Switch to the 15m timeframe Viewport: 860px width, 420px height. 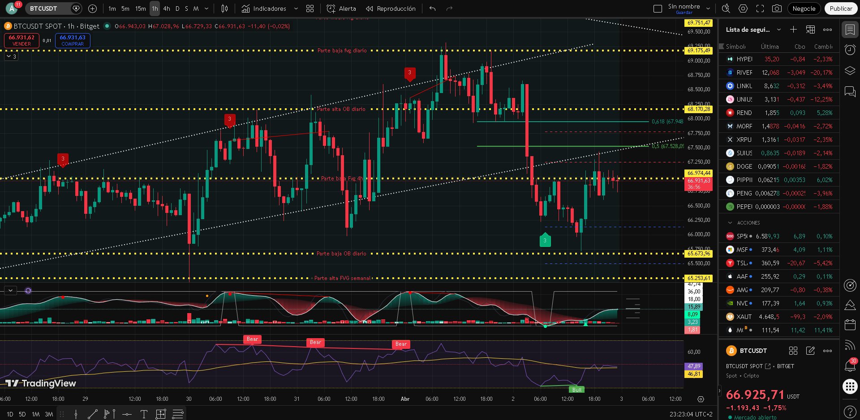point(141,8)
